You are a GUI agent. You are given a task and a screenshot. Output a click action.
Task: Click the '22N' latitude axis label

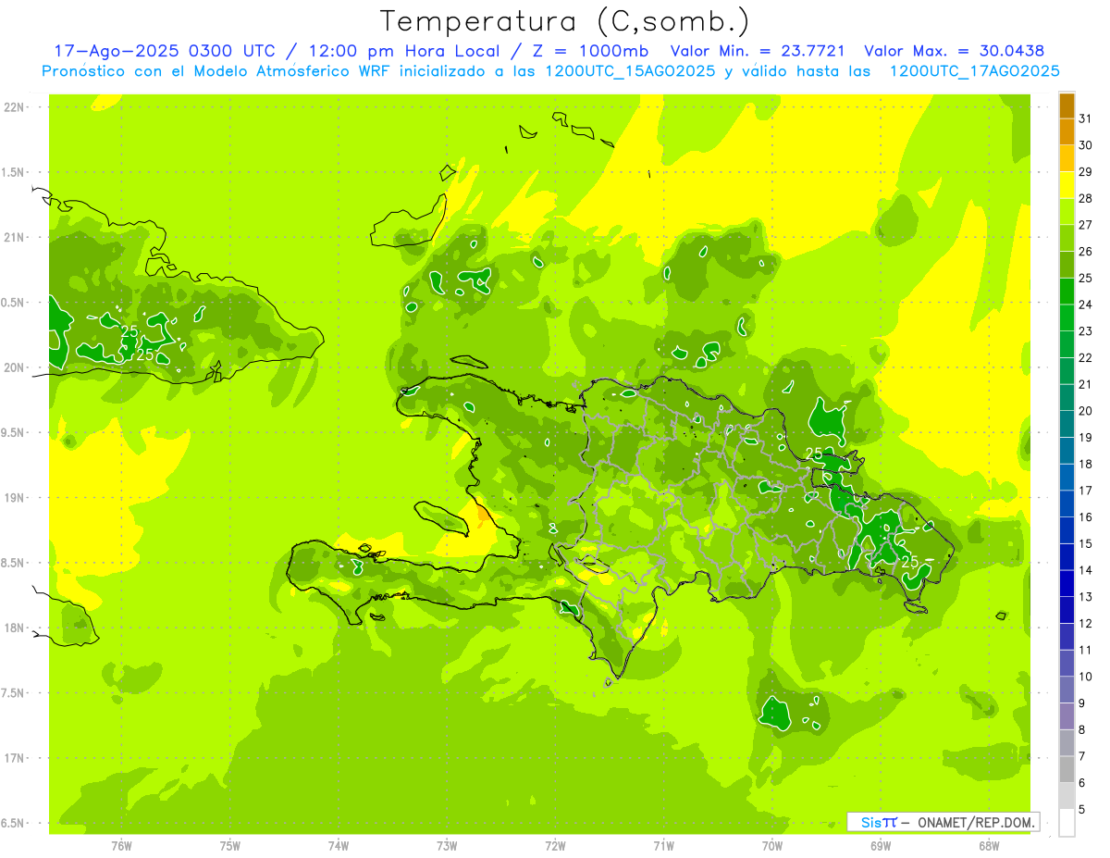click(15, 106)
